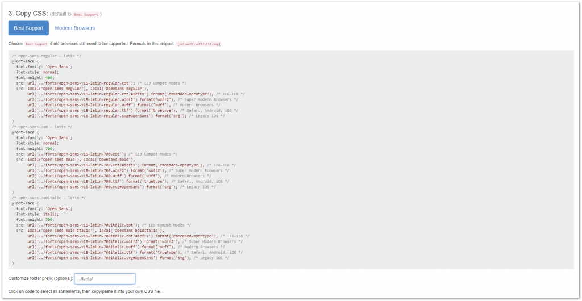582x301 pixels.
Task: Click the latin-regular.eot src line
Action: (x=102, y=83)
